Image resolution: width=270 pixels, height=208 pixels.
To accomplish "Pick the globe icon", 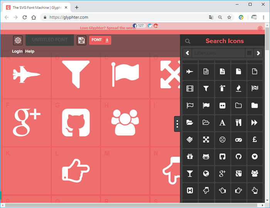I will (x=206, y=174).
